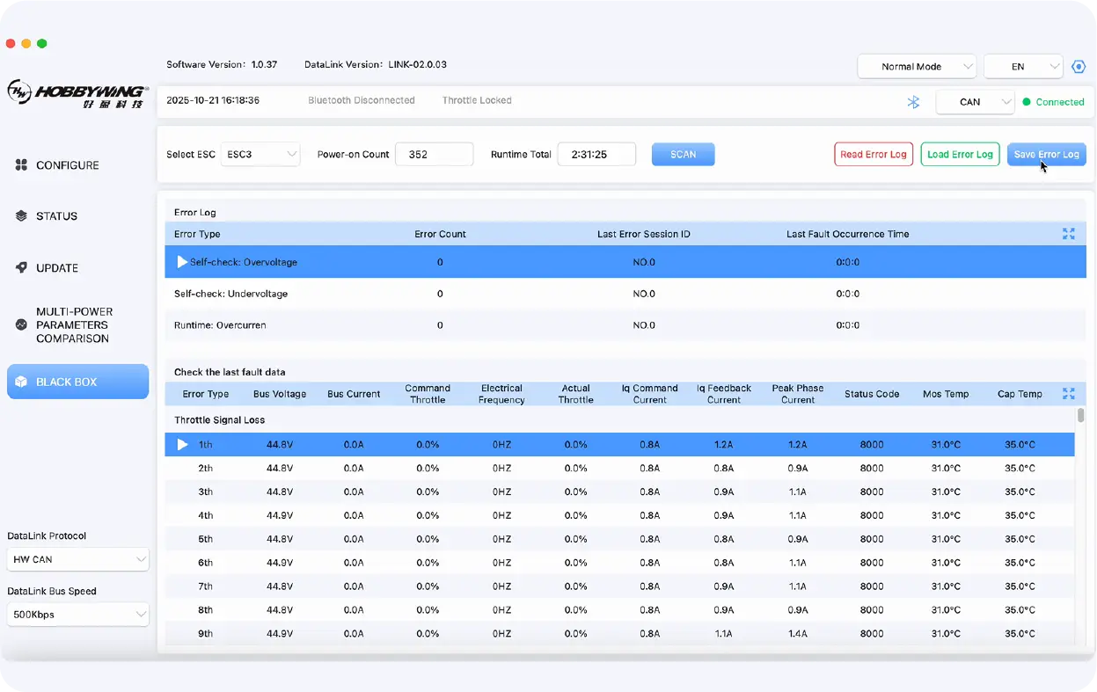Click the Bluetooth icon in status bar

click(x=913, y=102)
